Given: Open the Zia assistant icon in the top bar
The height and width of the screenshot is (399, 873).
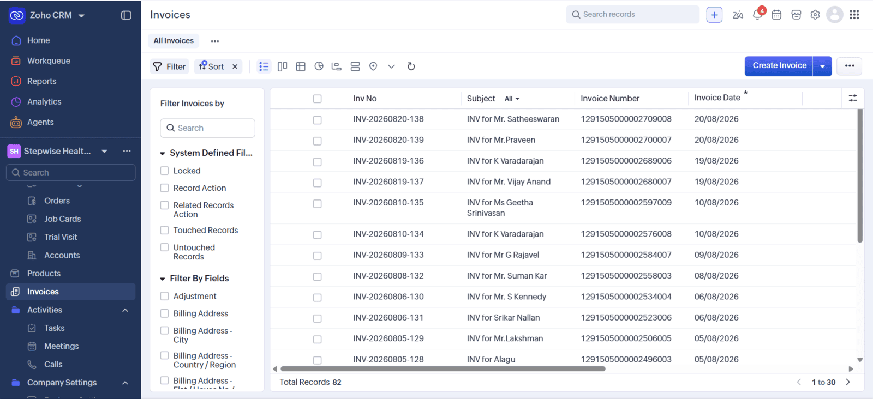Looking at the screenshot, I should [738, 15].
